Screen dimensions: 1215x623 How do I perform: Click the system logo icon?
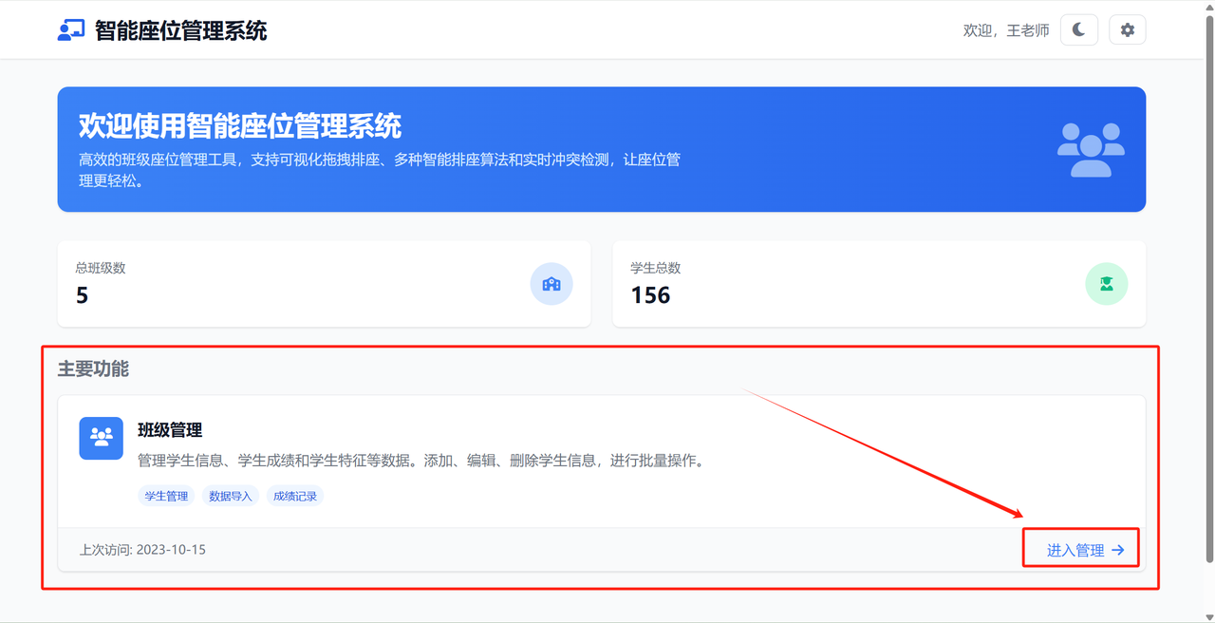point(69,29)
